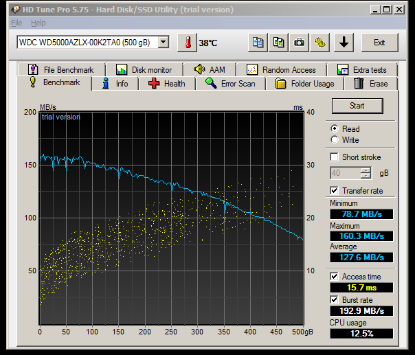415x355 pixels.
Task: Expand the WDC drive selection dropdown
Action: [x=163, y=43]
